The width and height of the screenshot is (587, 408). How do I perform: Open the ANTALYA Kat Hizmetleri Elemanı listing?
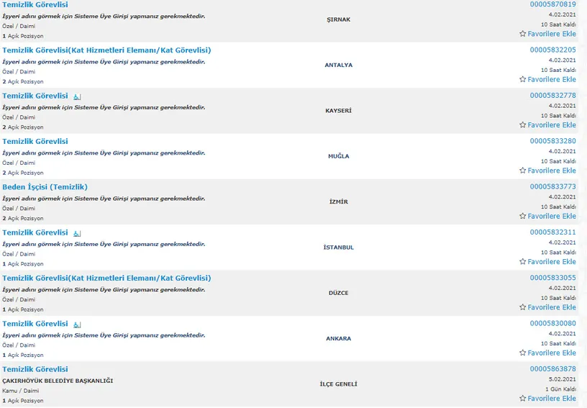tap(106, 50)
